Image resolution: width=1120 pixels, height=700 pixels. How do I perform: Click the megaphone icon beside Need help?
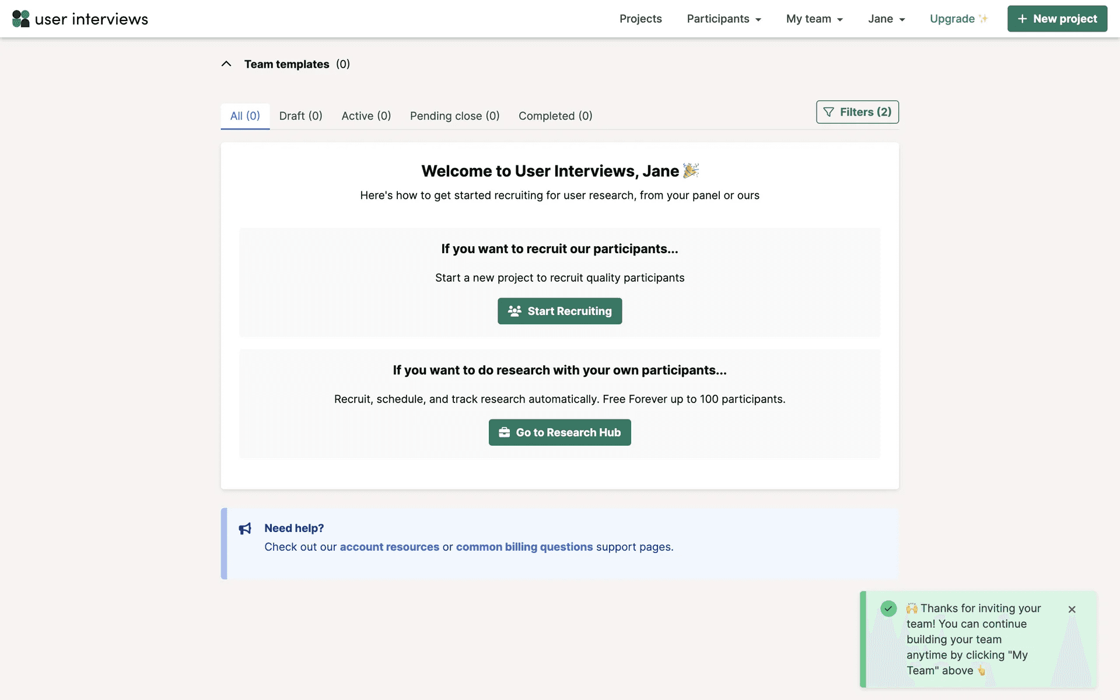[245, 528]
